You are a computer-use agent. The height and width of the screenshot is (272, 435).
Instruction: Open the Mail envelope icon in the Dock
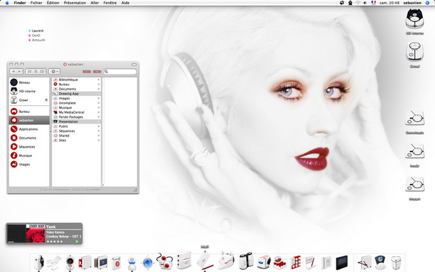click(205, 261)
